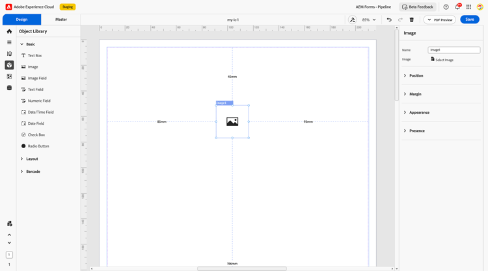This screenshot has width=488, height=271.
Task: Click the Name input field
Action: click(x=454, y=50)
